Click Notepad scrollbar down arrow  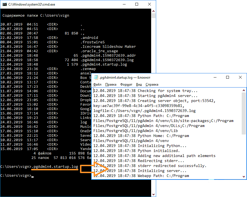click(x=244, y=177)
